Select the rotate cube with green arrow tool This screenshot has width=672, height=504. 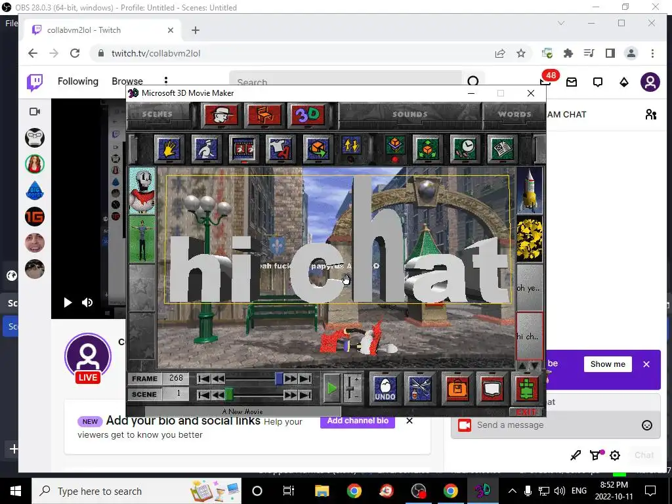[317, 149]
